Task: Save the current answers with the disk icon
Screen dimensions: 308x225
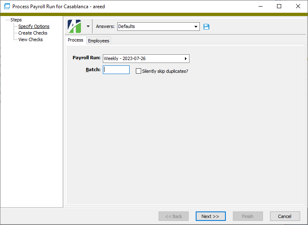Action: (207, 27)
